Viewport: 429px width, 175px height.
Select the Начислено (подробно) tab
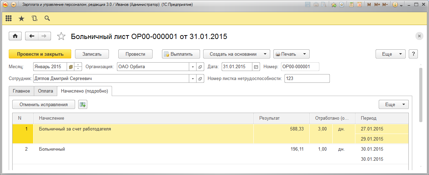click(84, 91)
